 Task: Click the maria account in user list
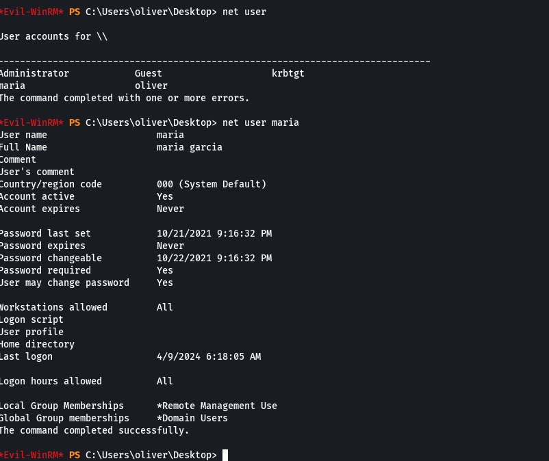[12, 85]
